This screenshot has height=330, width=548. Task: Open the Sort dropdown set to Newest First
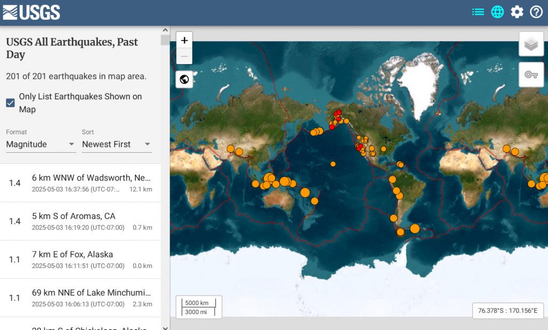point(117,144)
